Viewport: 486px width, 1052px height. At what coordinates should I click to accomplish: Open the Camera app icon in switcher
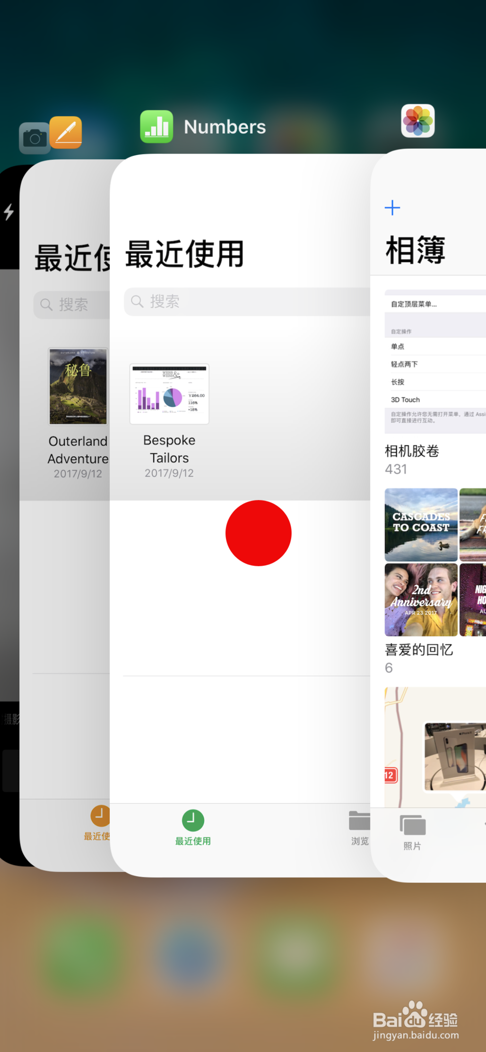34,138
